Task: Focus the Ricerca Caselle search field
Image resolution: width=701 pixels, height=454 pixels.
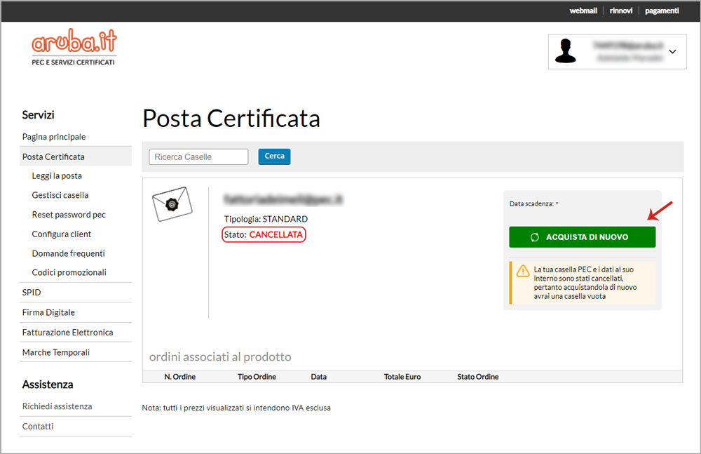Action: 198,156
